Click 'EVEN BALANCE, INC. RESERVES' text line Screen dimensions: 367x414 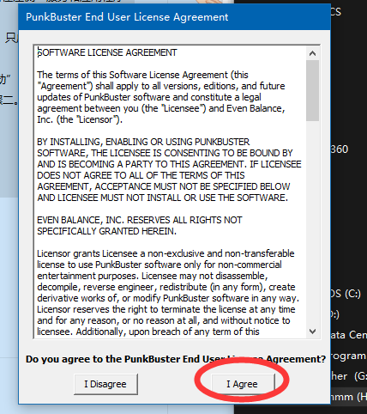pos(140,220)
